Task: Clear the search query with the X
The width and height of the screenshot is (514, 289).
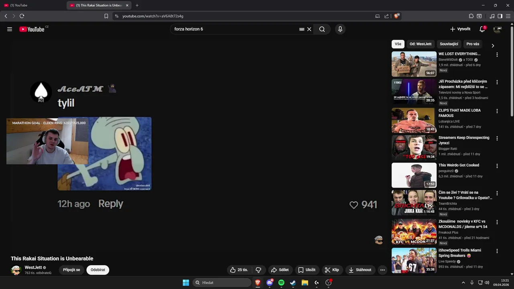Action: coord(309,29)
